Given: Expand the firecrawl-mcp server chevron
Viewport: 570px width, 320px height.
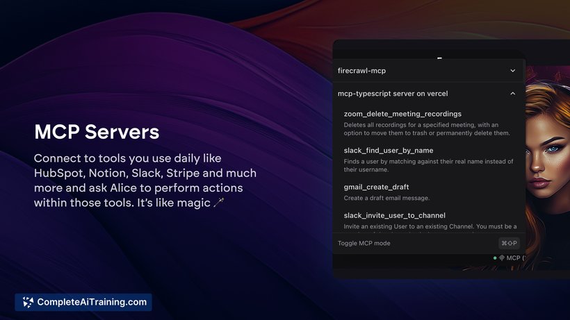Looking at the screenshot, I should click(512, 71).
